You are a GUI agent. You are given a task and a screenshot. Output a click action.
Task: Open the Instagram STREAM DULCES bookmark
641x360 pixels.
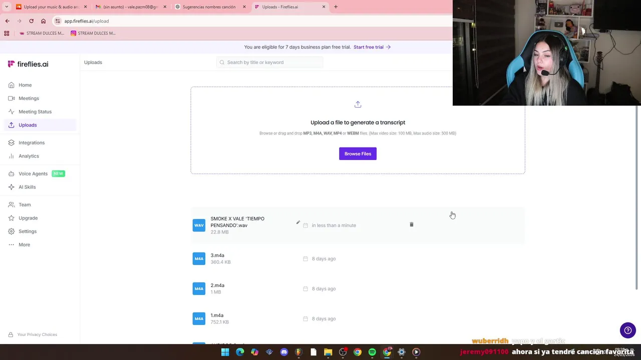(x=93, y=33)
